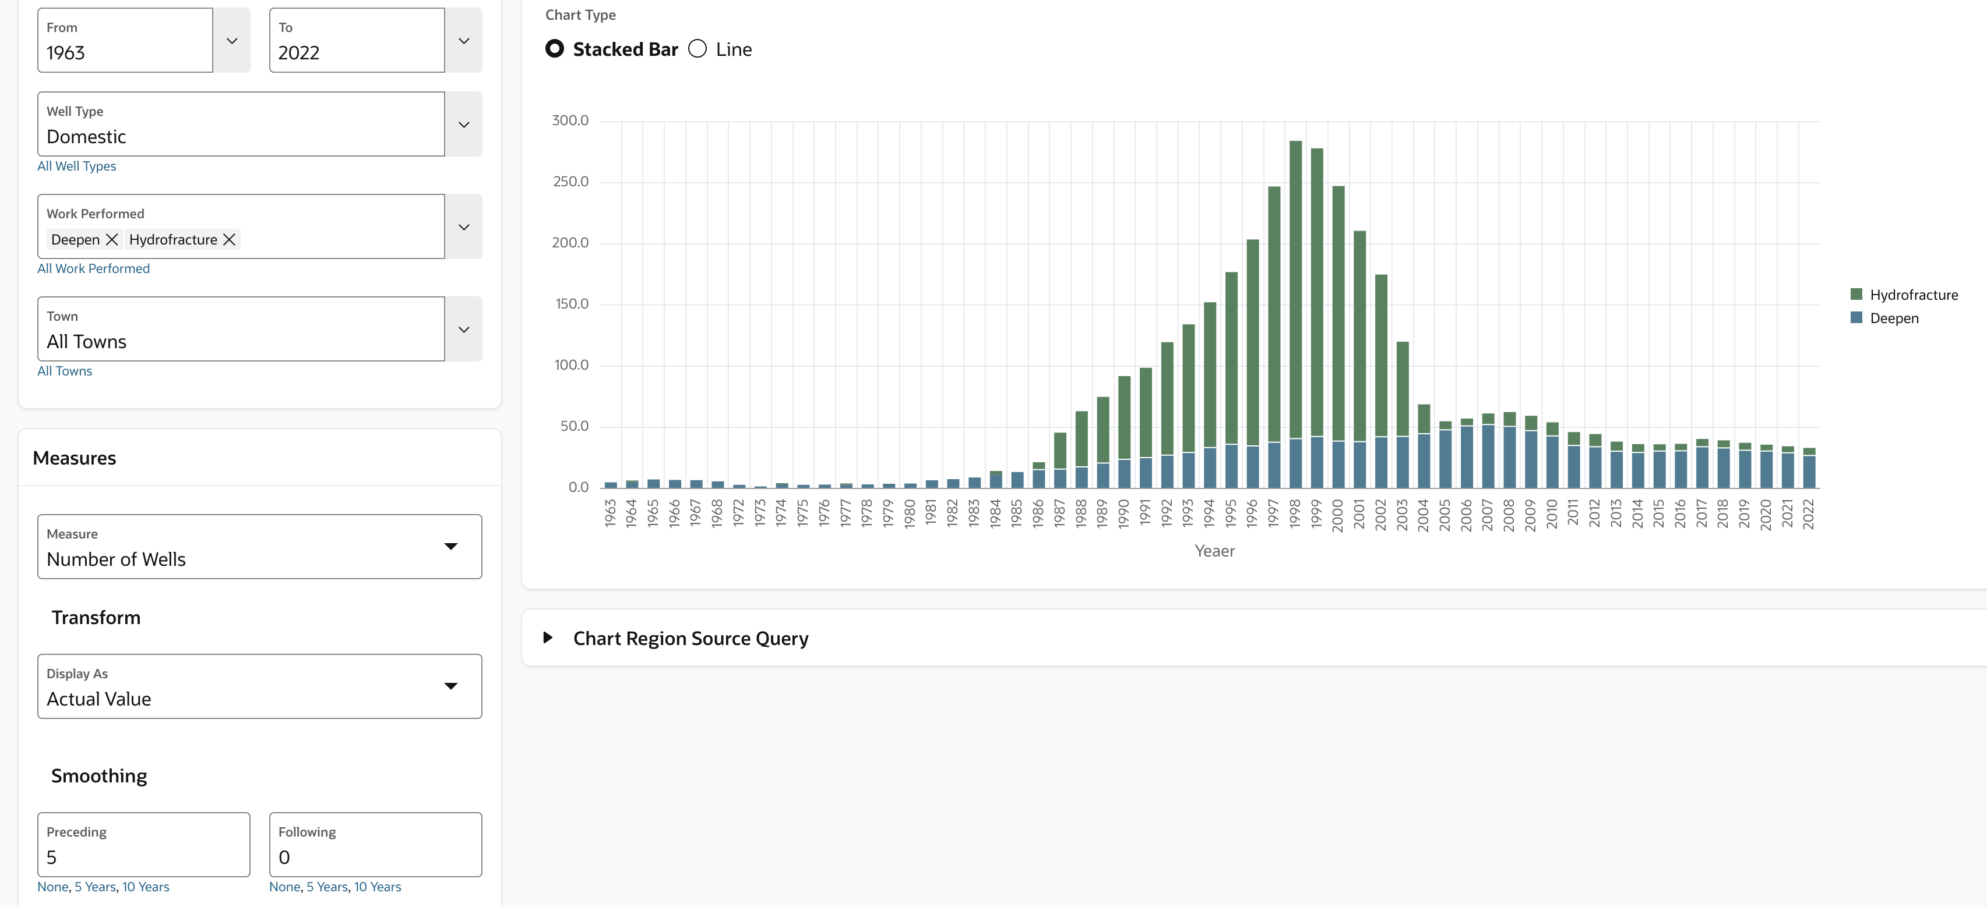Open the From year dropdown chevron
The image size is (1987, 907).
click(231, 41)
